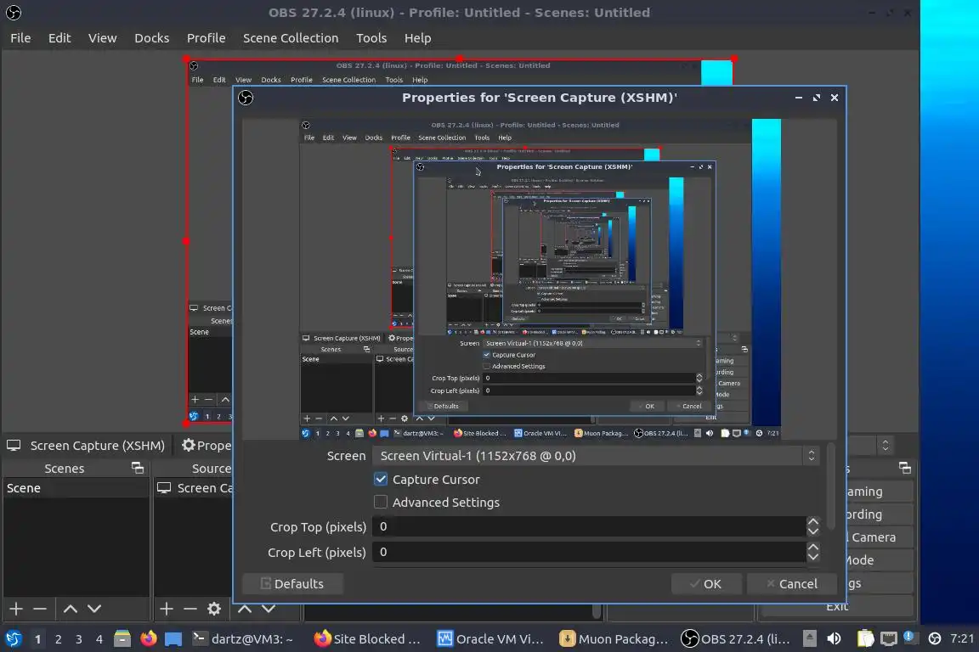The image size is (979, 652).
Task: Click the stepper arrows above the Controls dock
Action: coord(886,446)
